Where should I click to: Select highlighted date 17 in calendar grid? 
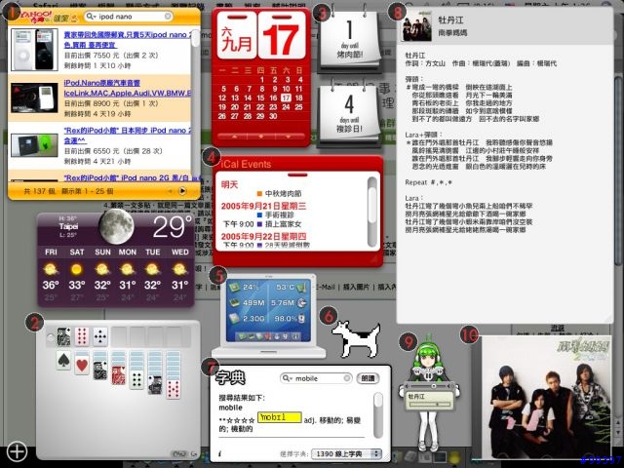pos(286,97)
